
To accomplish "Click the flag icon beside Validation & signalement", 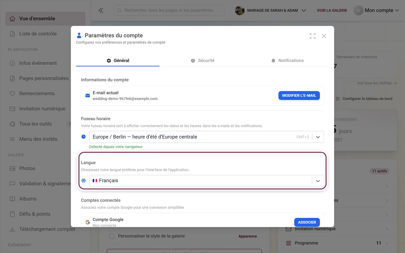I will tap(12, 184).
